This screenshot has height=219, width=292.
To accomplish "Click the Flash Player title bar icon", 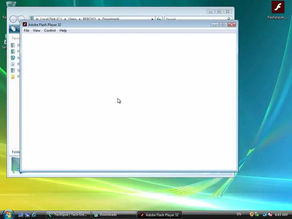I will [x=25, y=25].
